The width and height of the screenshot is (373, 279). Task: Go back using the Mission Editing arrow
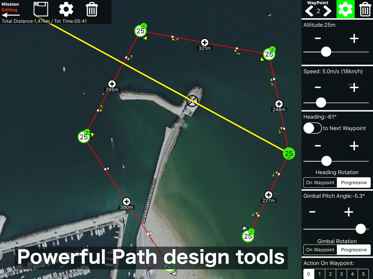tap(11, 15)
